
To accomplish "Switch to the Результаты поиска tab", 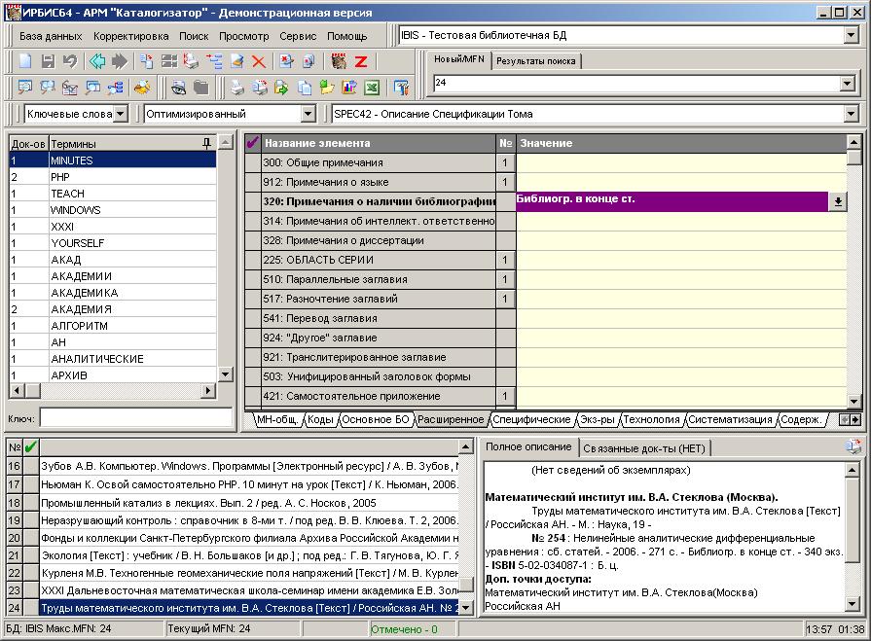I will (x=536, y=61).
